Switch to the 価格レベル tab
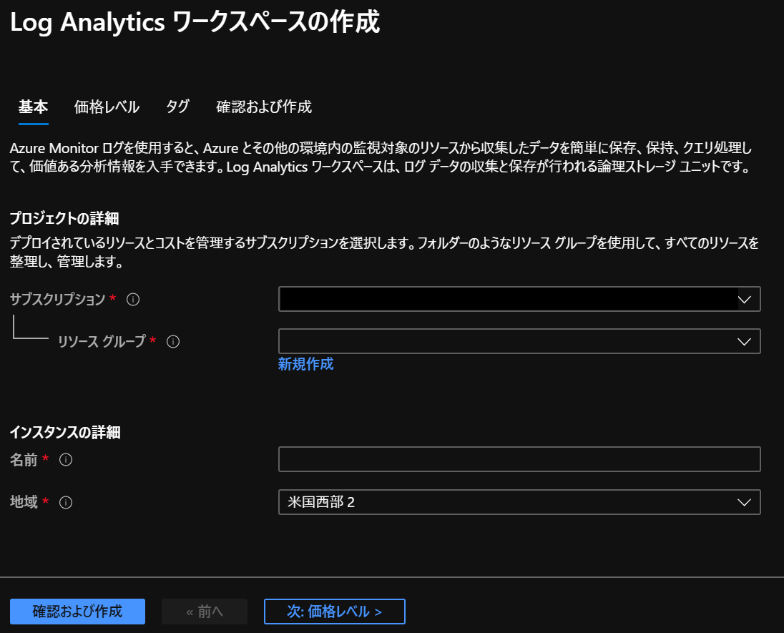This screenshot has width=784, height=633. point(107,107)
